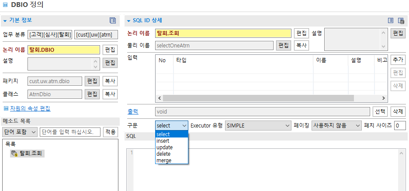Screen dimensions: 409x191
Task: Click the icon in 기본 정보 header
Action: [x=113, y=20]
